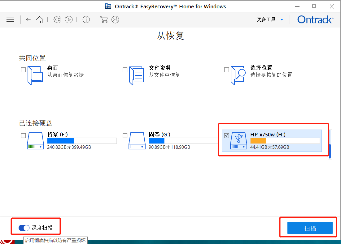
Task: Click the label HP x750w (H:)
Action: coord(268,135)
